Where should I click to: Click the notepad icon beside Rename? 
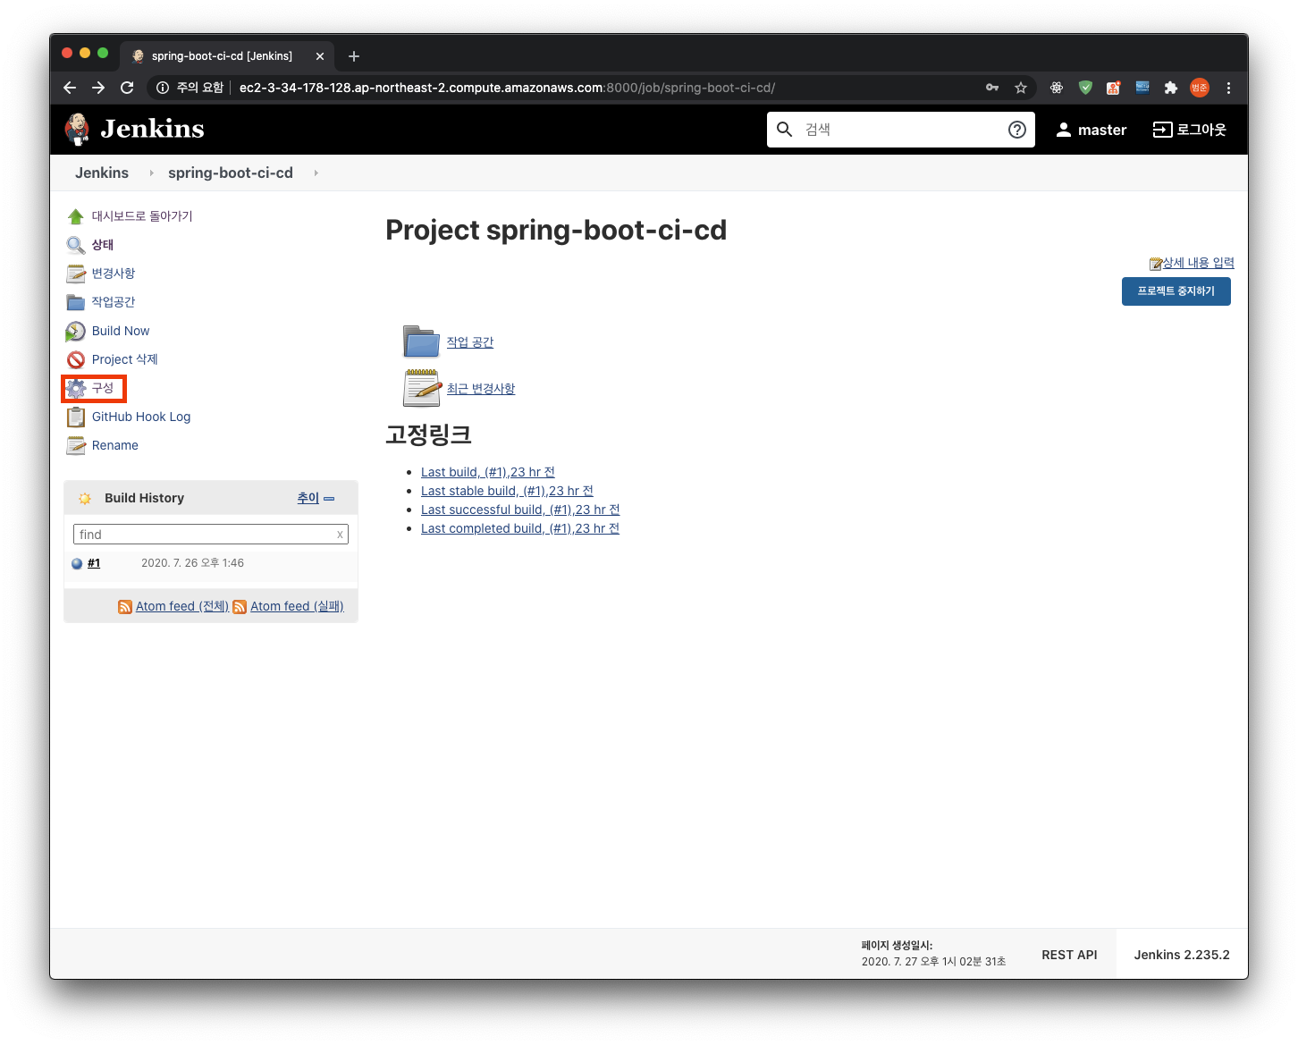76,445
